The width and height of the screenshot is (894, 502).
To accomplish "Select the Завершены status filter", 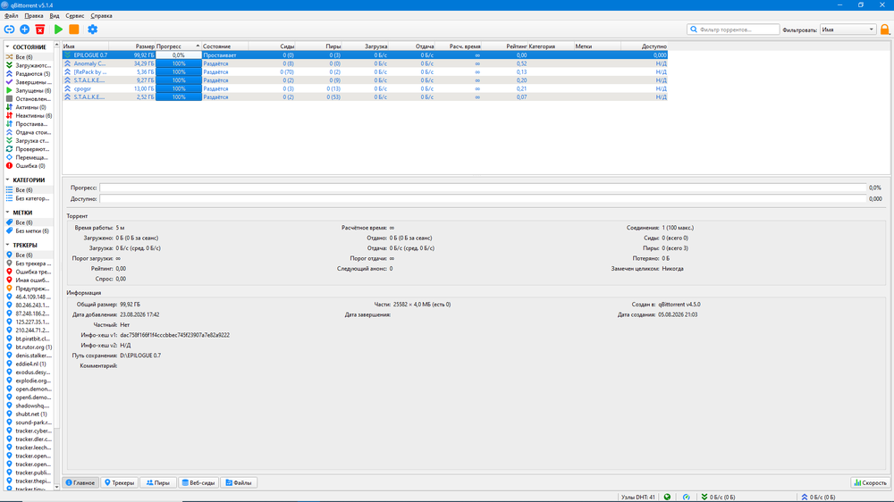I will [29, 82].
